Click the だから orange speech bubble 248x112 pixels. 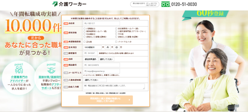click(36, 38)
